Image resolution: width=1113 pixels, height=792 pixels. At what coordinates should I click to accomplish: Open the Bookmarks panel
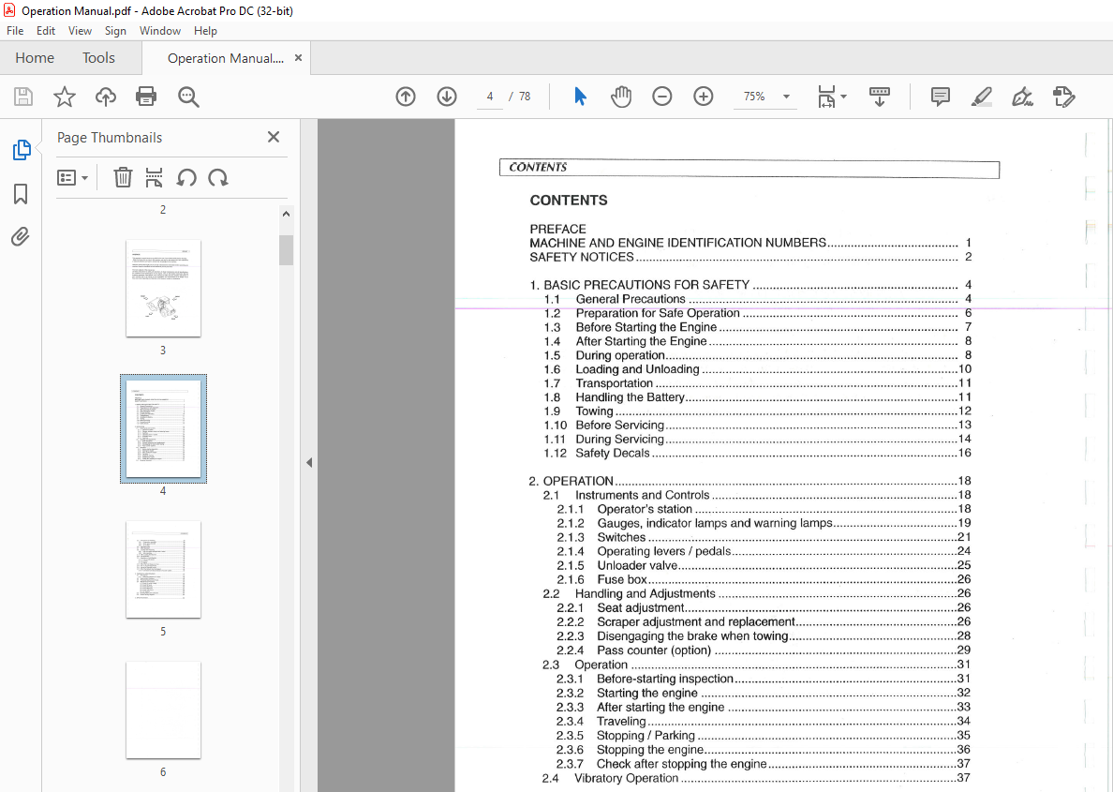tap(21, 193)
